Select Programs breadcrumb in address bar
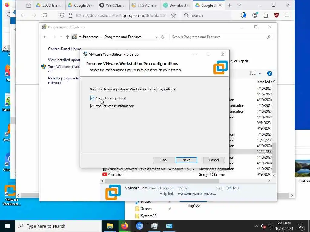Image resolution: width=310 pixels, height=232 pixels. pos(91,37)
